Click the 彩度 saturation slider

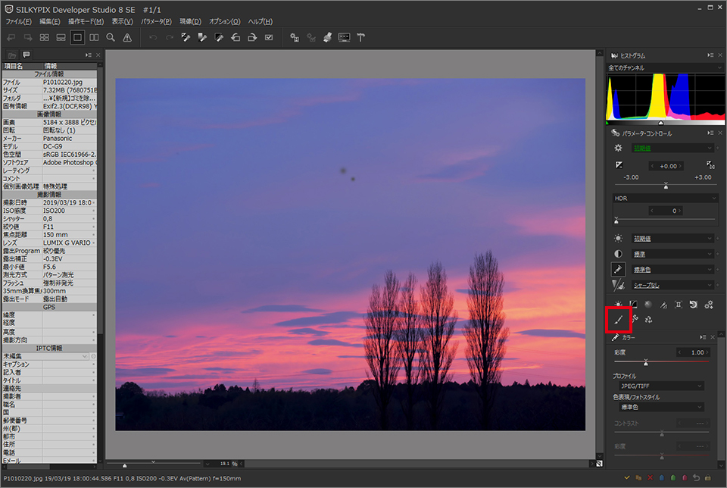click(645, 362)
